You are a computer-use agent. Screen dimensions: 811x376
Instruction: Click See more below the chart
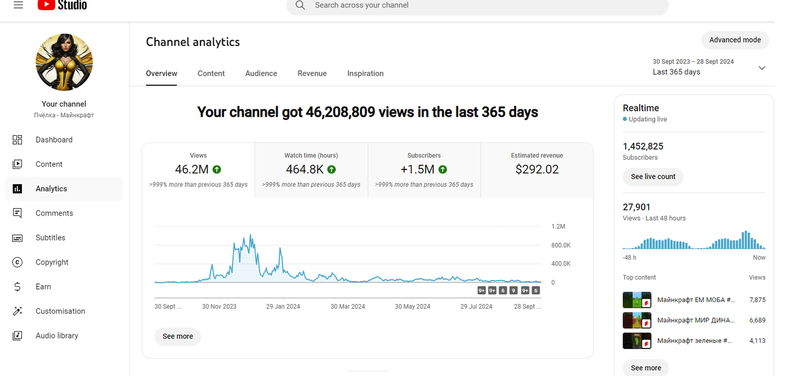177,336
